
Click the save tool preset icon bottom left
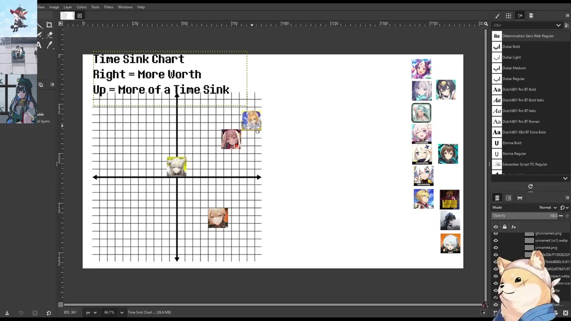tap(7, 313)
